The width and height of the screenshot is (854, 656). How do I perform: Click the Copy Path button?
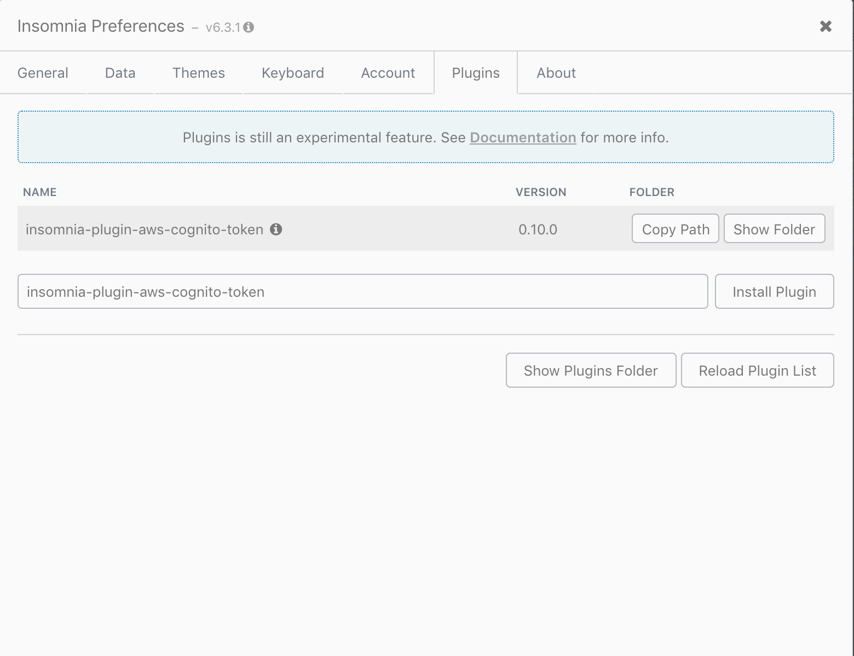[x=676, y=229]
